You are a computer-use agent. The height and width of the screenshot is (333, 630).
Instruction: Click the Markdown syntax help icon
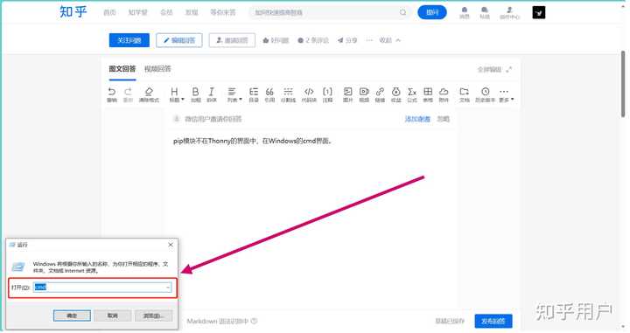coord(254,321)
